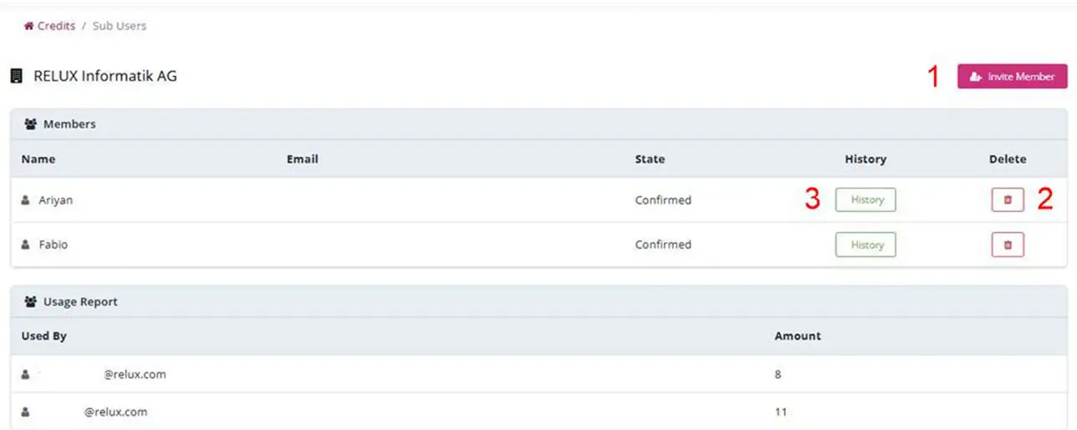Click the Sub Users breadcrumb
This screenshot has width=1077, height=430.
coord(119,26)
